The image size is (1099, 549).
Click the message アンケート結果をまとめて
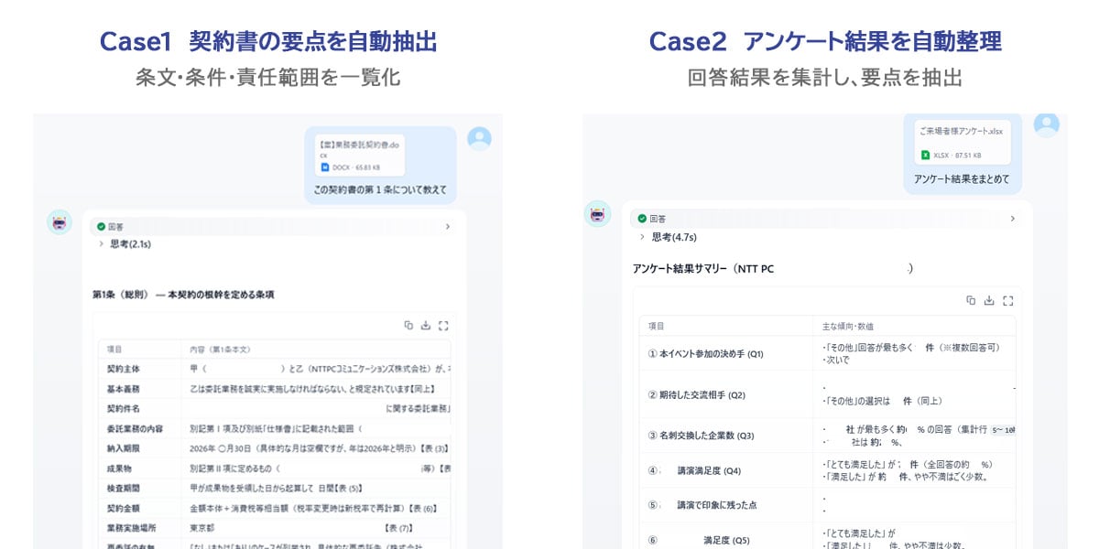click(962, 179)
